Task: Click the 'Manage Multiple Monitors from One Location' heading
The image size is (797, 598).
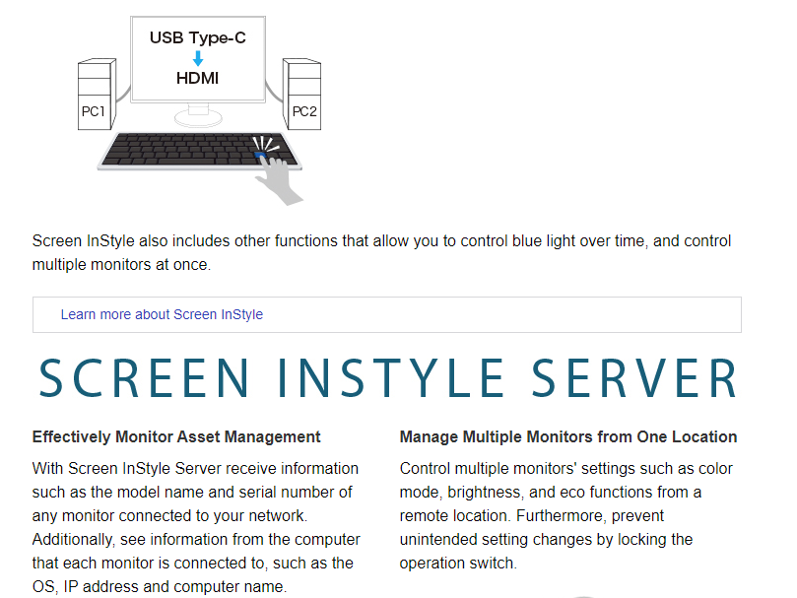Action: pyautogui.click(x=568, y=436)
